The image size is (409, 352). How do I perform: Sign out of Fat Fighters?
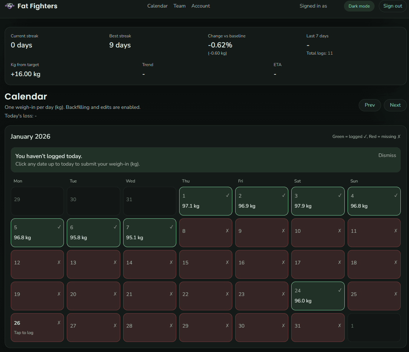point(392,6)
